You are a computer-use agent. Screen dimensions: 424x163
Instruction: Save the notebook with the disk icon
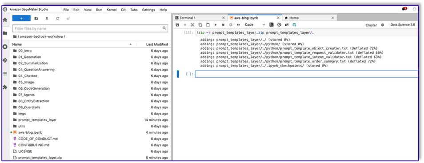[x=177, y=25]
